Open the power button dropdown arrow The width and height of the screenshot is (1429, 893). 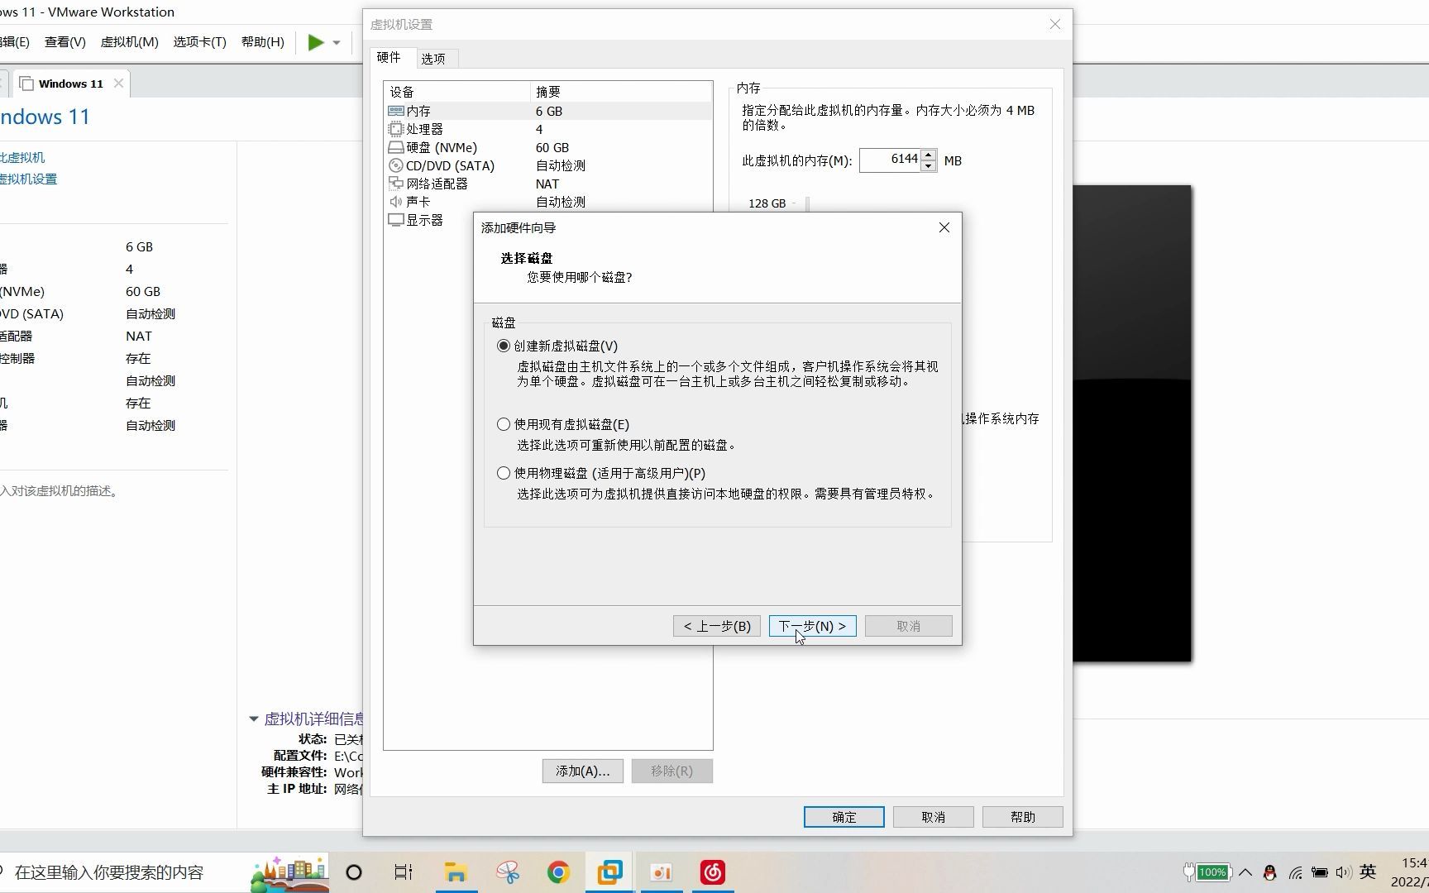[336, 42]
